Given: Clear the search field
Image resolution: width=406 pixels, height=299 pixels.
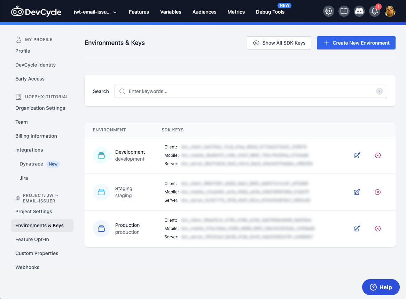Looking at the screenshot, I should pos(379,91).
